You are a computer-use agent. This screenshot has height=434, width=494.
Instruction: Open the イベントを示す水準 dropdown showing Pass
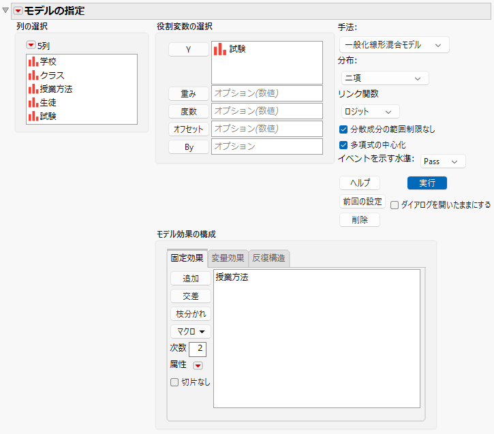[x=443, y=161]
